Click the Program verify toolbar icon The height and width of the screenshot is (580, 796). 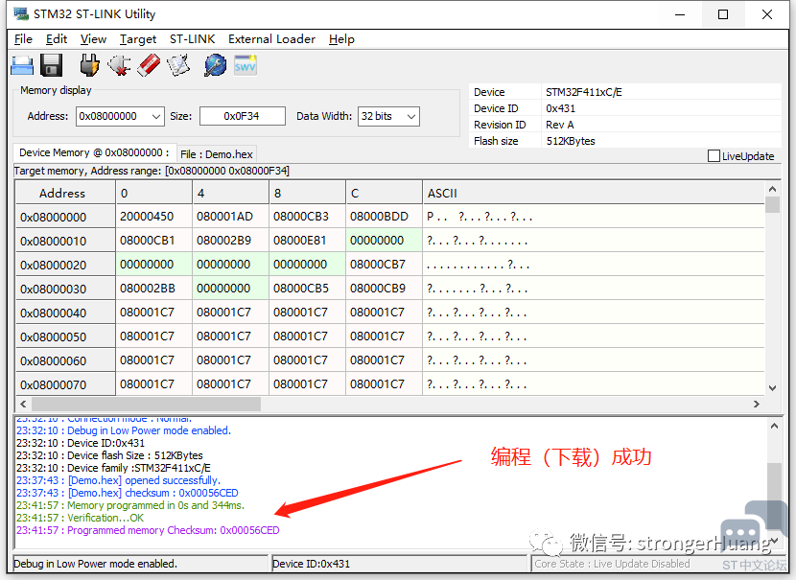(178, 65)
